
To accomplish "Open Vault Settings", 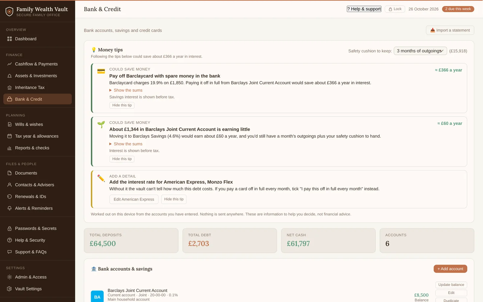I will coord(37,289).
